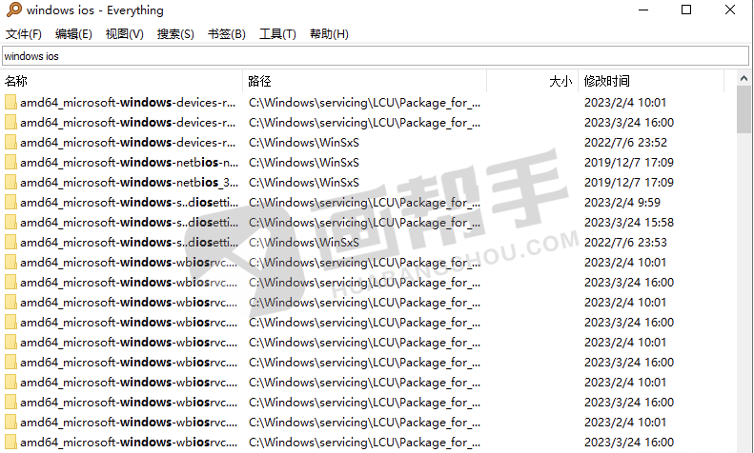Screen dimensions: 754x453
Task: Select the amd64_microsoft-windows-netbios-n... entry
Action: coord(129,162)
